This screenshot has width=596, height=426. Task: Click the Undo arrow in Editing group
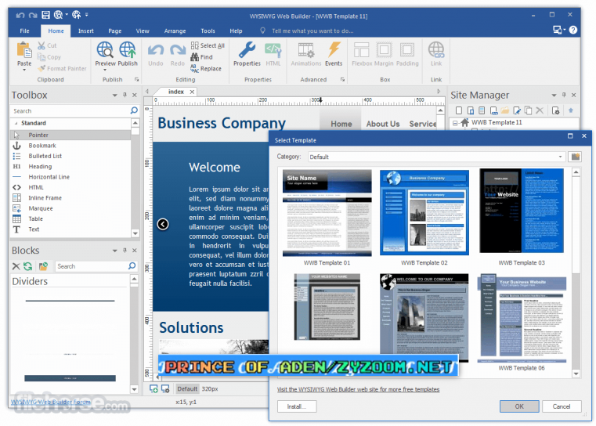(x=156, y=51)
